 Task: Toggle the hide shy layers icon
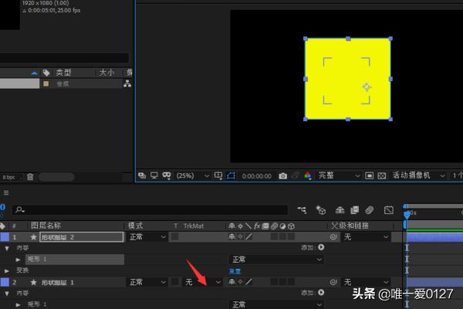340,210
